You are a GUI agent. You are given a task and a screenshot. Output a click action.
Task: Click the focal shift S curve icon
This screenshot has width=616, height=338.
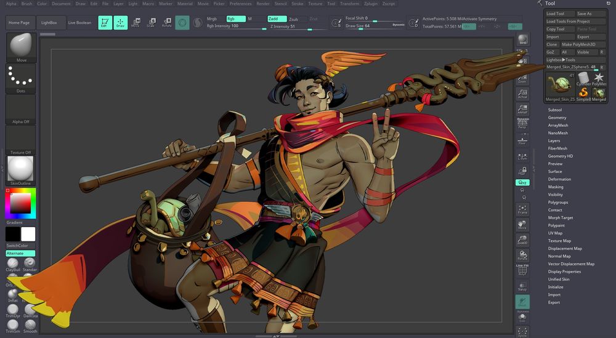point(336,23)
